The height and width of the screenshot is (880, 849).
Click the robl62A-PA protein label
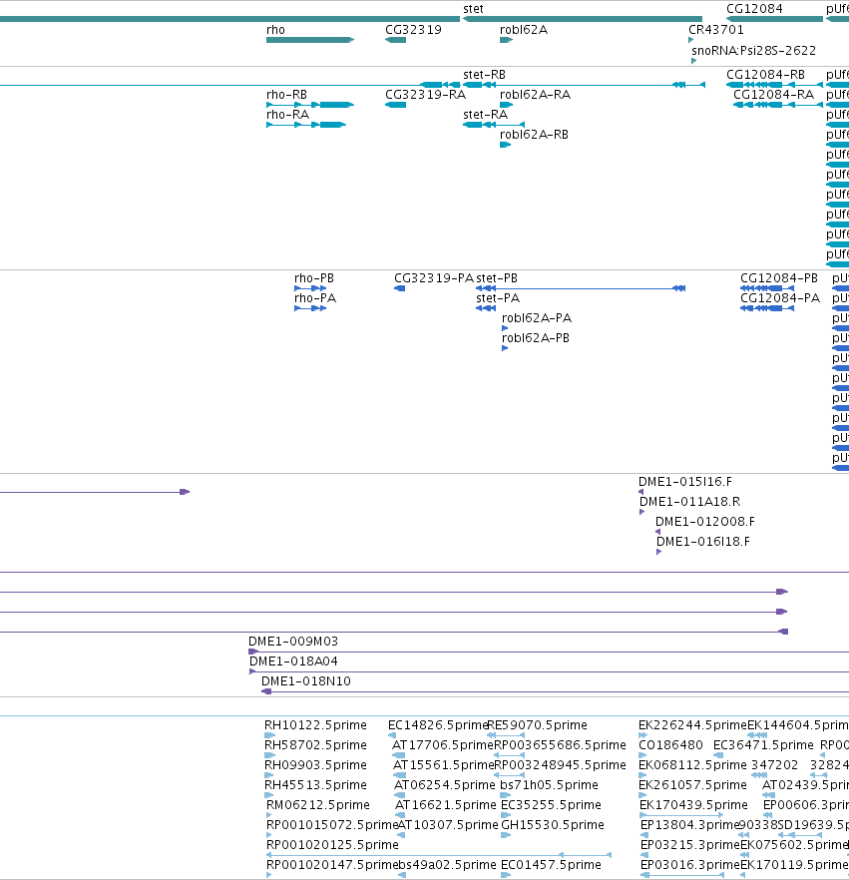click(537, 318)
